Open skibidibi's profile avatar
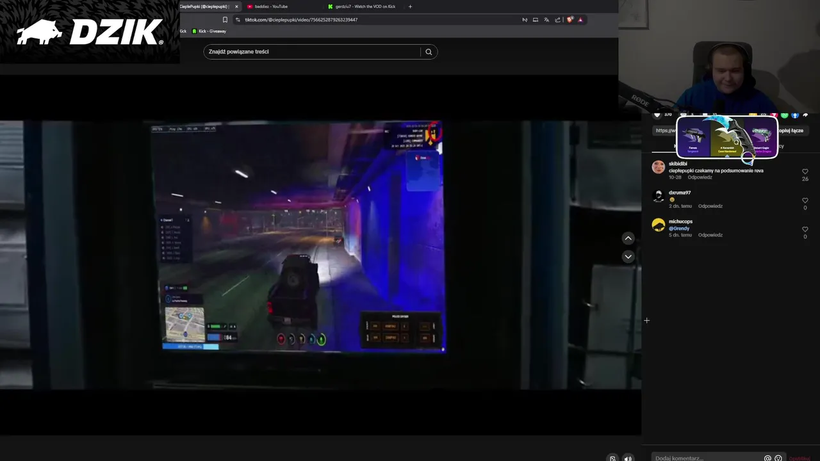 (659, 167)
